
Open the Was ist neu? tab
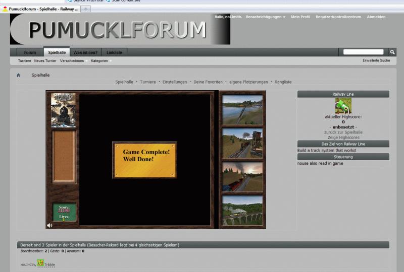click(85, 52)
